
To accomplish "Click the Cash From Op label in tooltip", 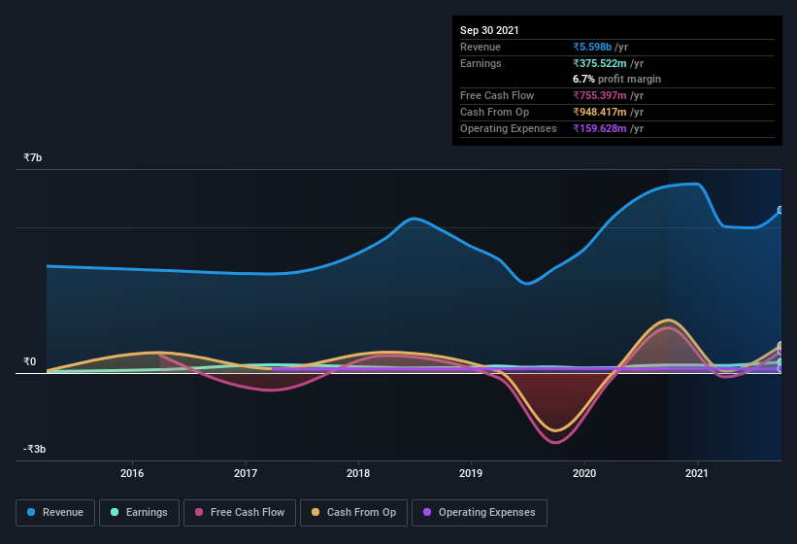I will point(494,112).
